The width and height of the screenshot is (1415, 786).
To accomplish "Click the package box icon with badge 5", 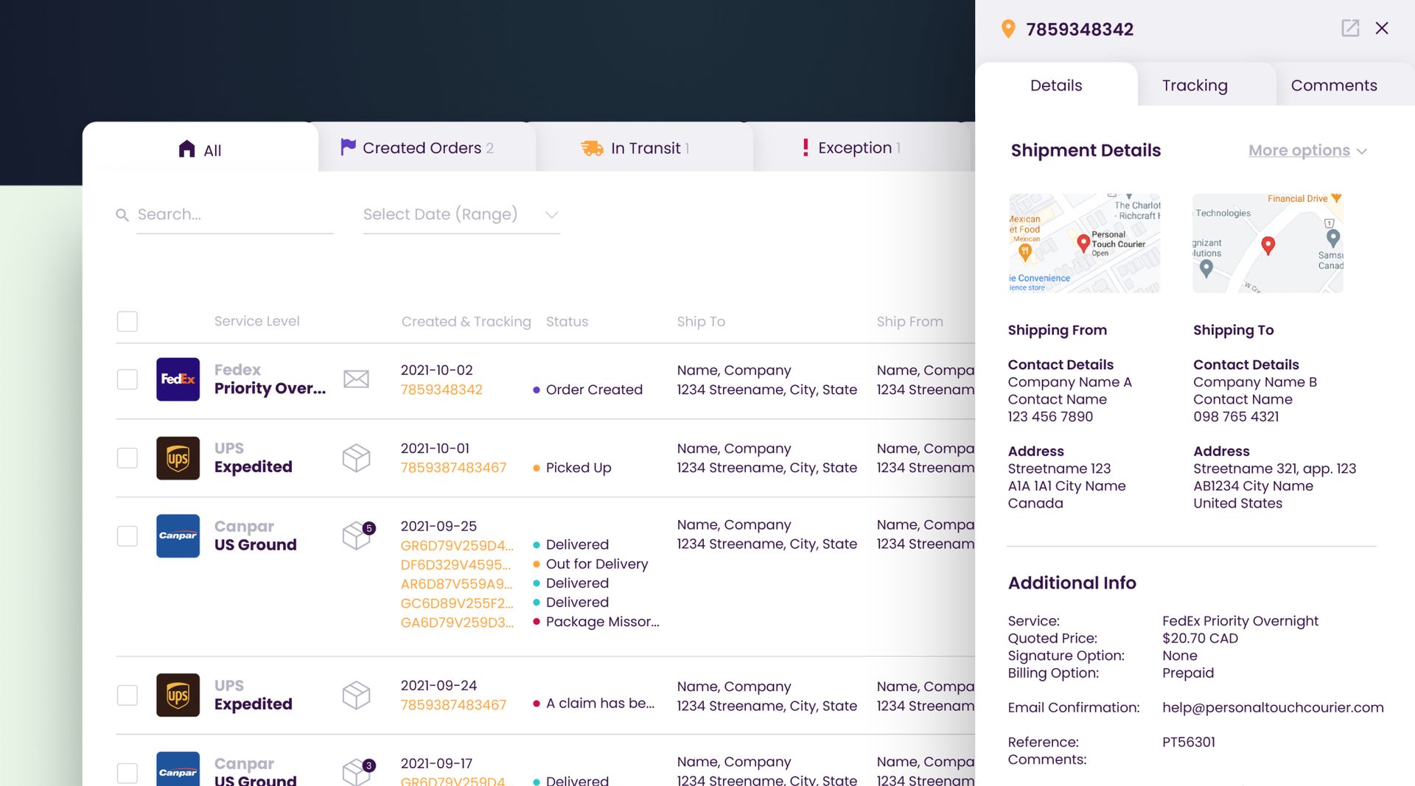I will pyautogui.click(x=357, y=536).
